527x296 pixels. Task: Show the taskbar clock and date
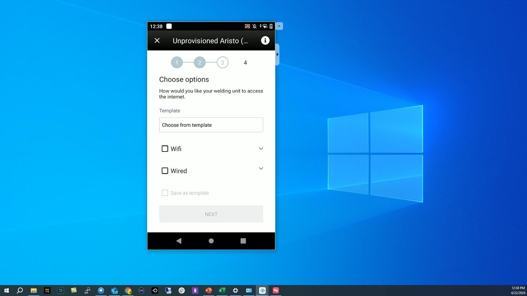point(518,291)
